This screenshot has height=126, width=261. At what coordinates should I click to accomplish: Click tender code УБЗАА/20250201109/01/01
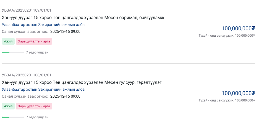click(x=27, y=10)
